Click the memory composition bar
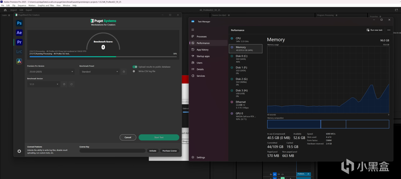Image resolution: width=401 pixels, height=179 pixels. [328, 124]
